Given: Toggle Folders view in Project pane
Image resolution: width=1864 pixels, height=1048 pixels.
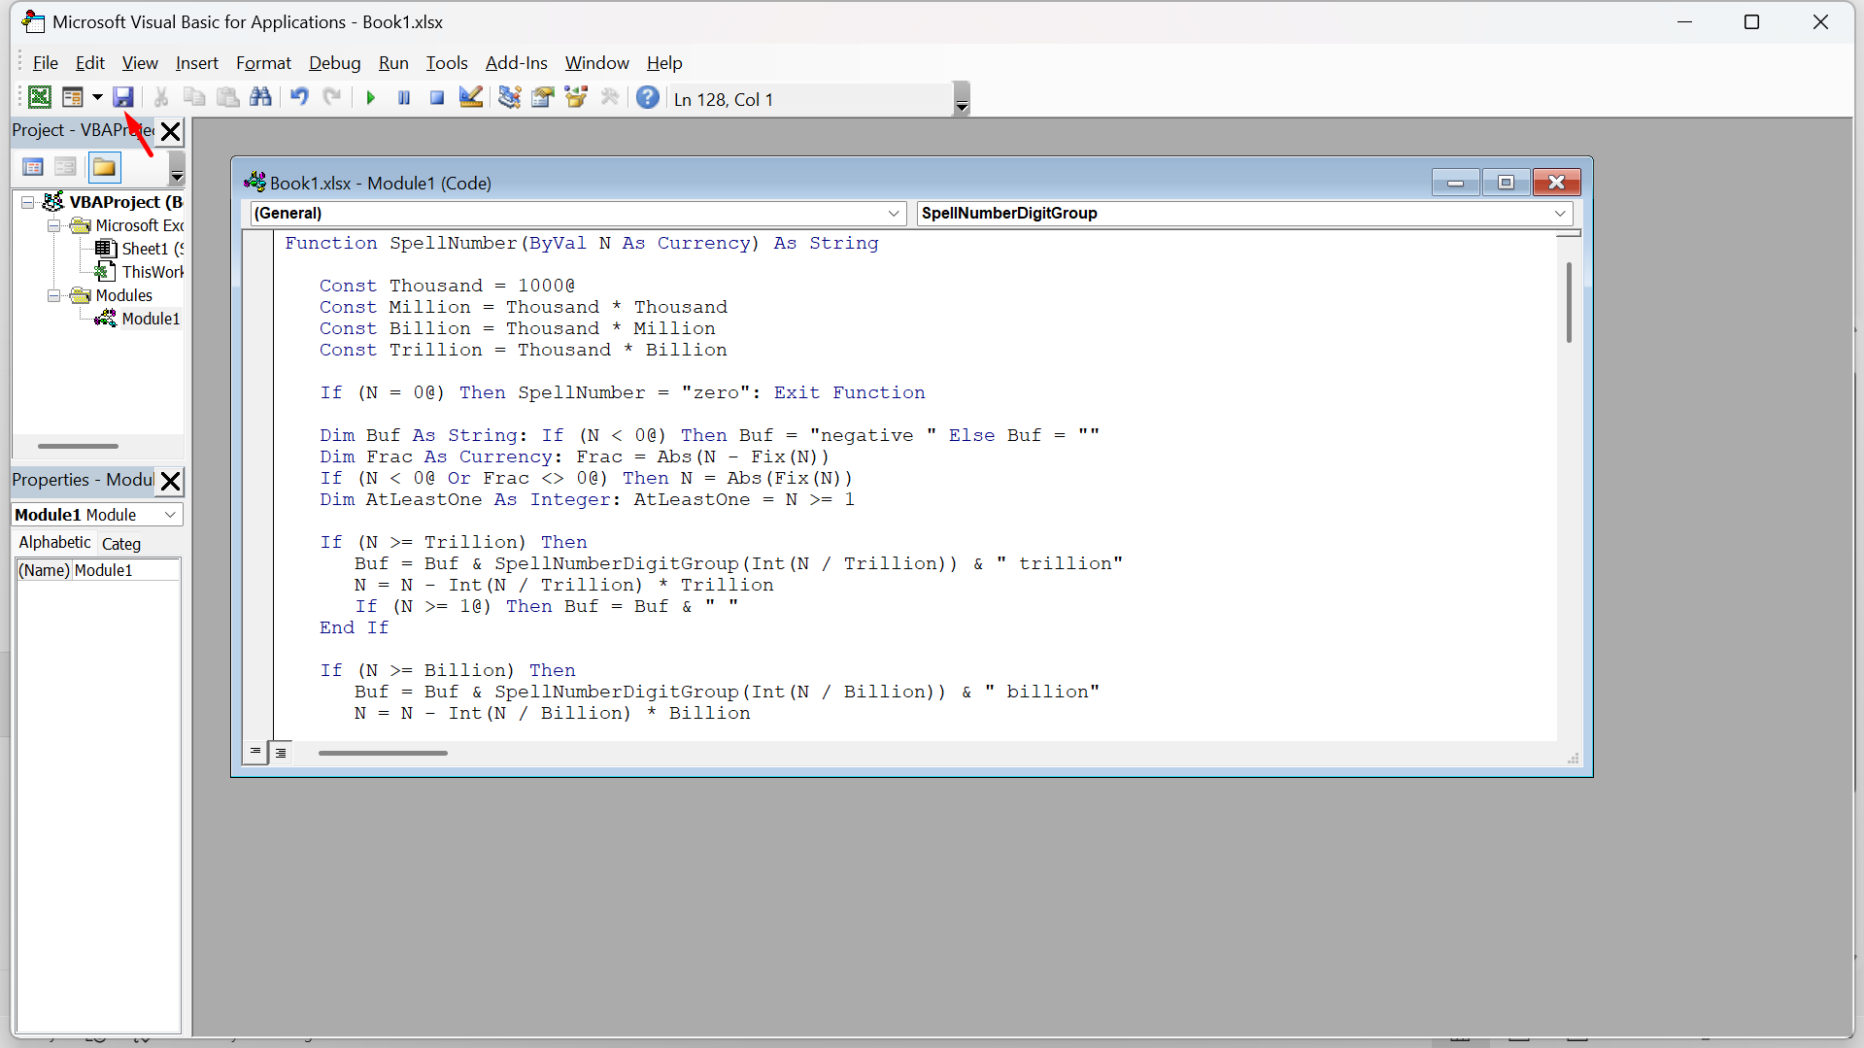Looking at the screenshot, I should (104, 167).
